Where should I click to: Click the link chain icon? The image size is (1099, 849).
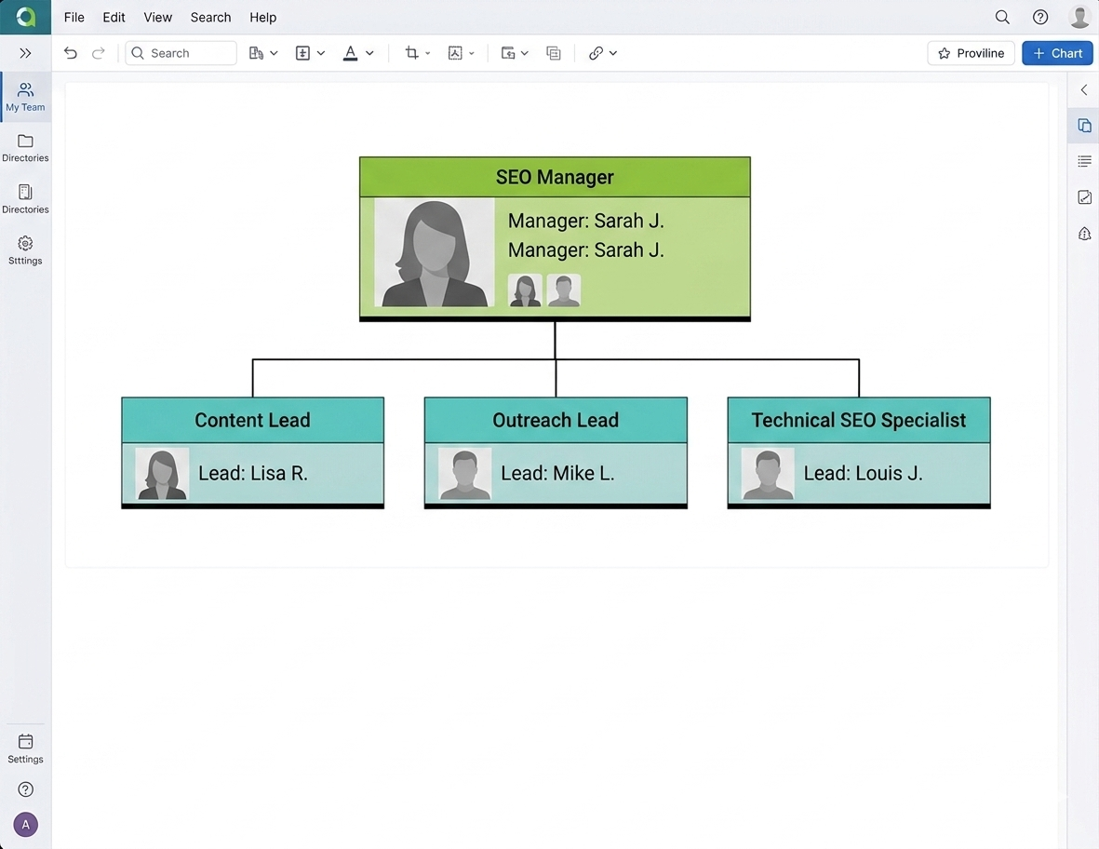click(x=596, y=53)
